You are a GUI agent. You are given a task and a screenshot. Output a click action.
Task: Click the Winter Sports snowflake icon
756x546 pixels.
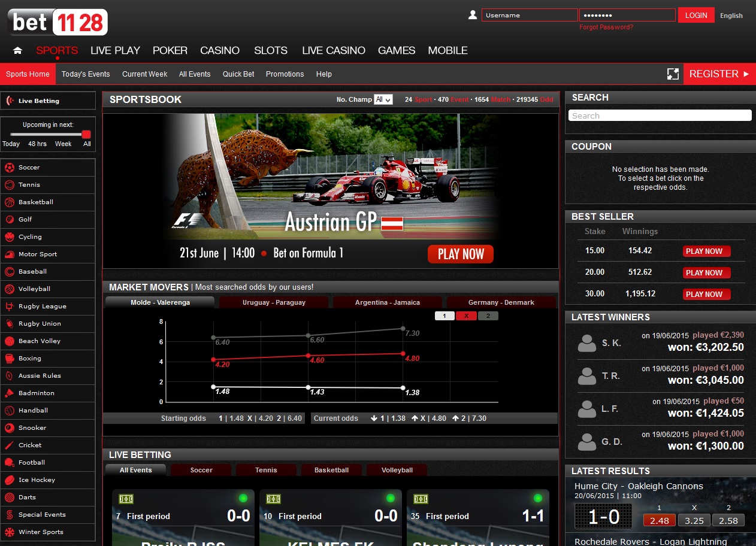tap(9, 532)
